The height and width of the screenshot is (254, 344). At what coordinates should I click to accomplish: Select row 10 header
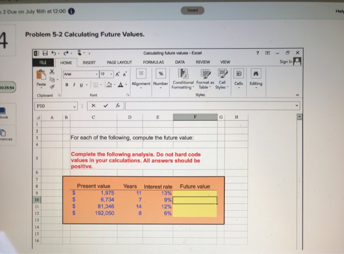[37, 200]
